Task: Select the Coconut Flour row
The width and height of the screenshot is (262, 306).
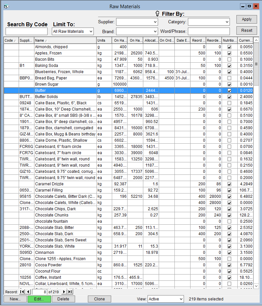Action: click(128, 271)
